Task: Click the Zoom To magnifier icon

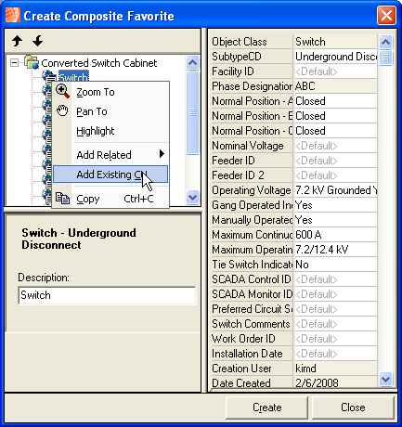Action: [62, 91]
